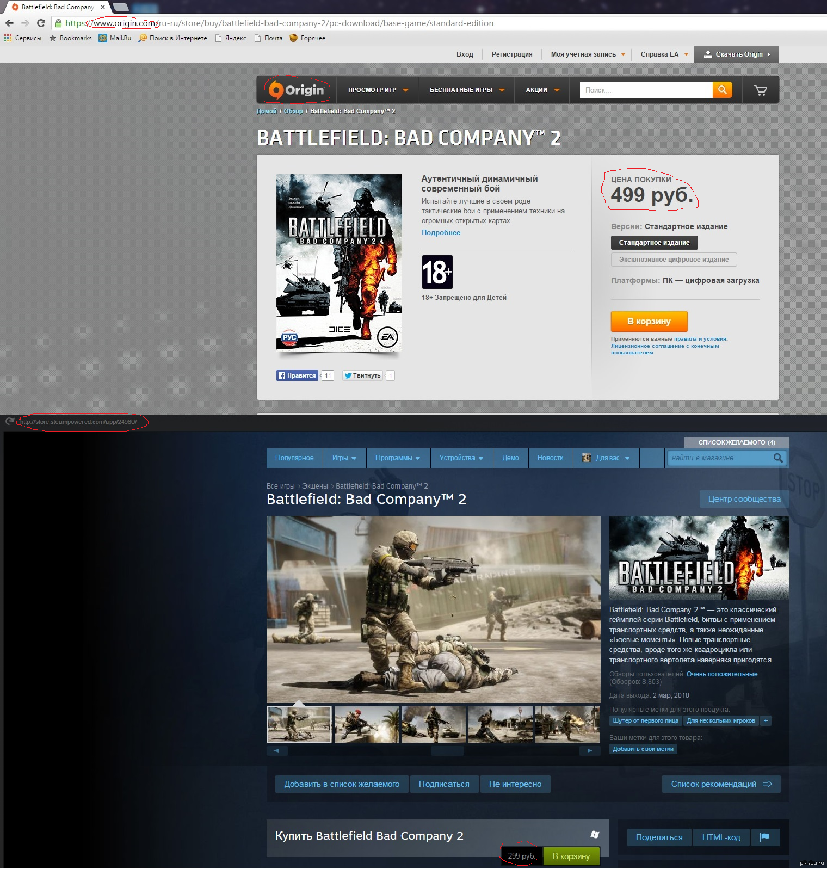The width and height of the screenshot is (827, 869).
Task: Open the Steam Устройства dropdown
Action: coord(461,458)
